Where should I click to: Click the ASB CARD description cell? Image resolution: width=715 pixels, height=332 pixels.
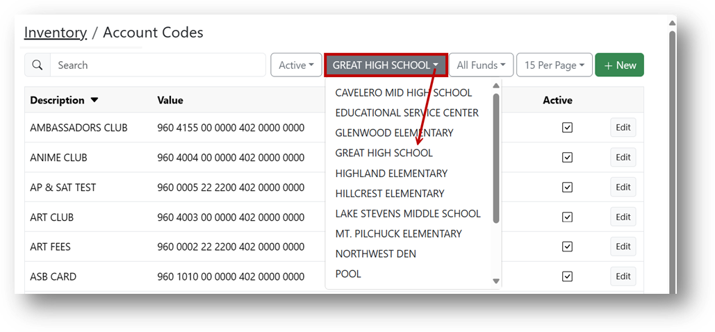click(53, 276)
